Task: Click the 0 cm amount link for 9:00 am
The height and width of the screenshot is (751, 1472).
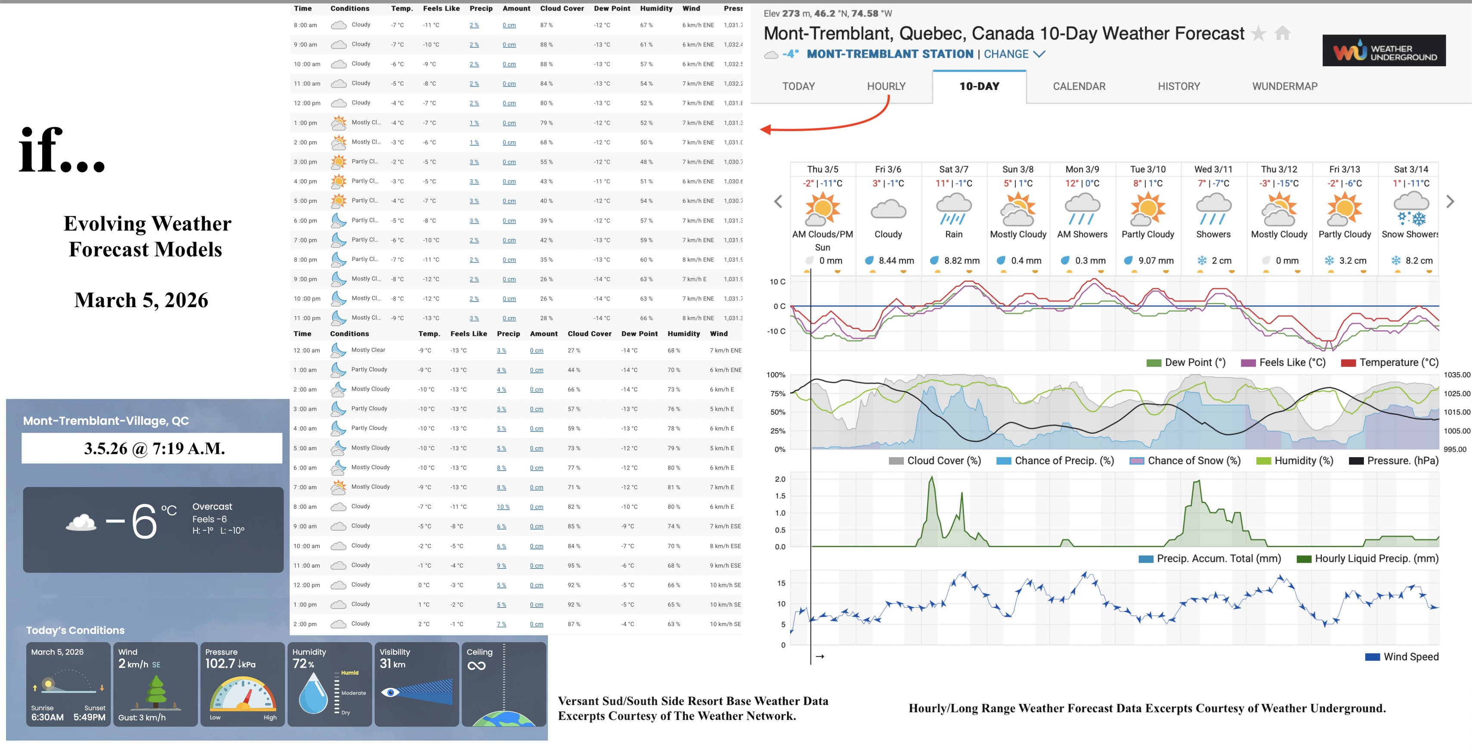Action: 509,45
